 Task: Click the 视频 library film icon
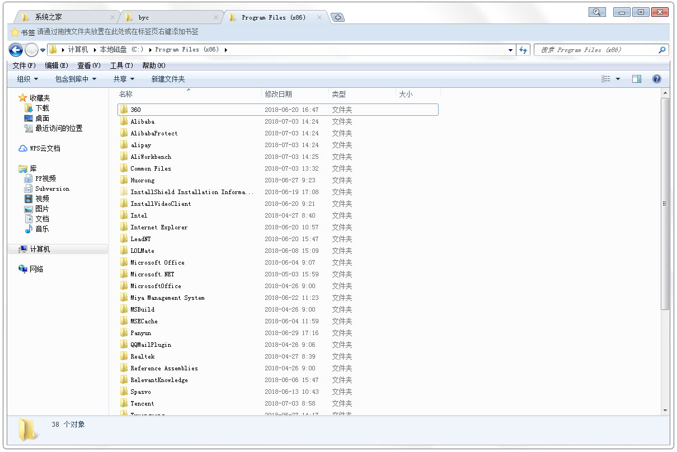(29, 199)
